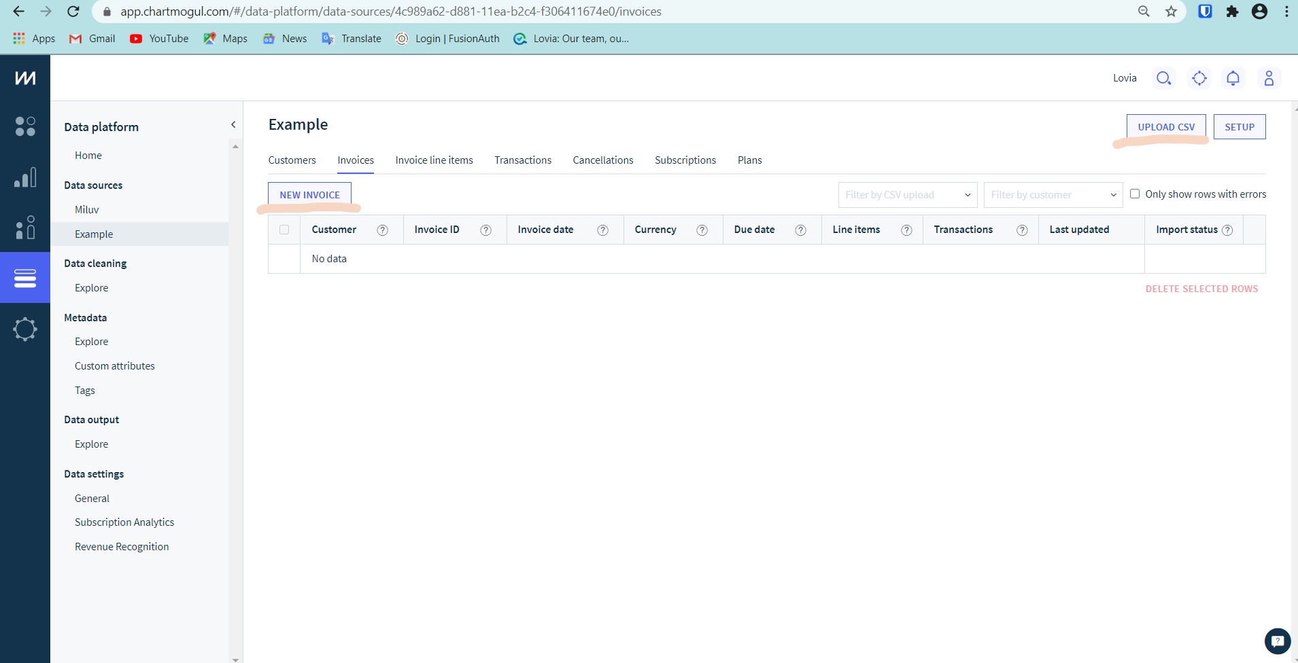The image size is (1298, 663).
Task: Open the chat support bubble
Action: (1277, 641)
